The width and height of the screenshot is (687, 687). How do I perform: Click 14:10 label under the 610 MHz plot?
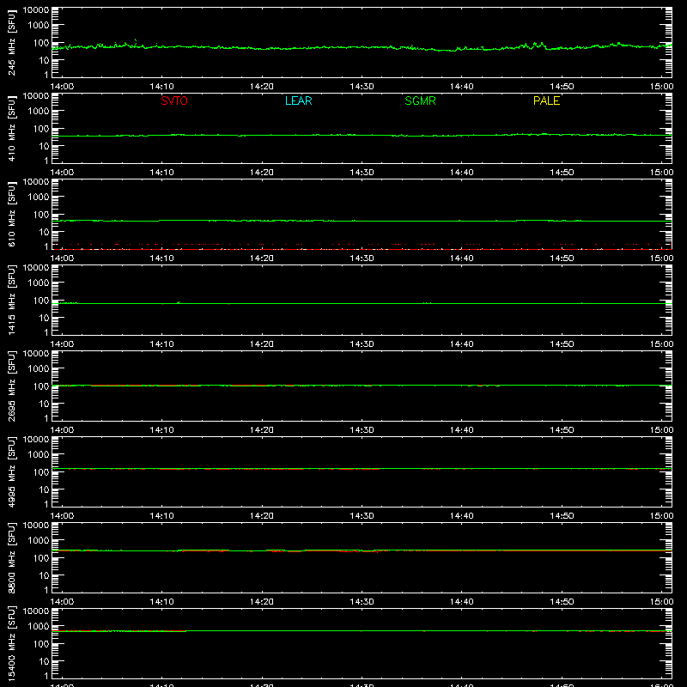(x=161, y=258)
